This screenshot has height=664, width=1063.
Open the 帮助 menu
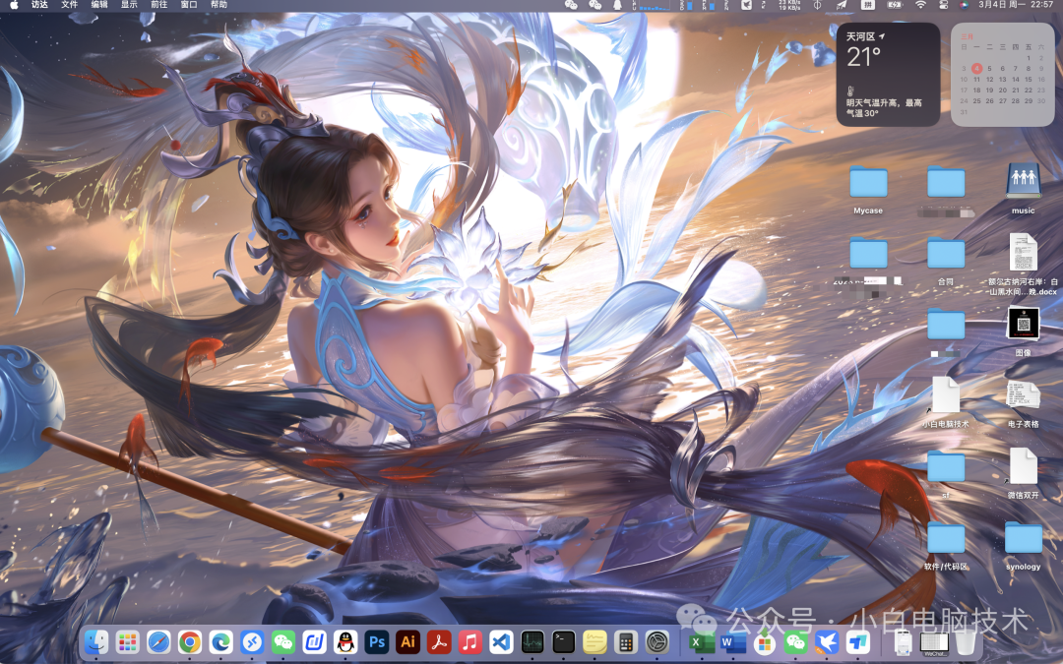pyautogui.click(x=219, y=5)
